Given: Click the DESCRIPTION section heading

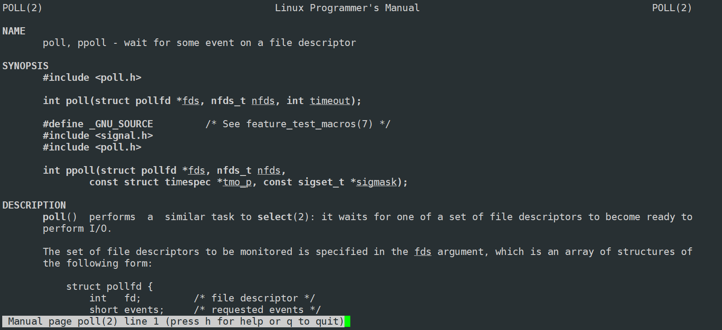Looking at the screenshot, I should (x=34, y=205).
